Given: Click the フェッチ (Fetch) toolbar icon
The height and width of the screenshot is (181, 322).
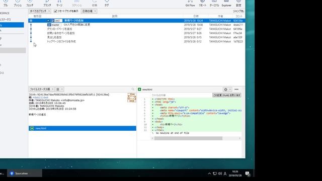Looking at the screenshot, I should pyautogui.click(x=30, y=4).
